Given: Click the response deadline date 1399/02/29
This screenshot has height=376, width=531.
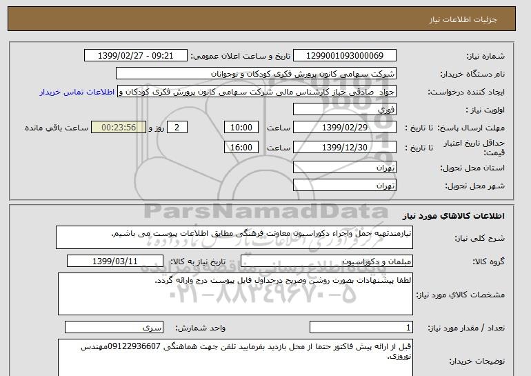Looking at the screenshot, I should [344, 128].
